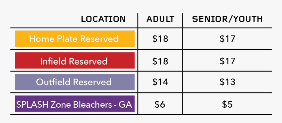Screen dimensions: 282x123
Task: Click the words Home Plate in yellow label
Action: click(x=53, y=39)
